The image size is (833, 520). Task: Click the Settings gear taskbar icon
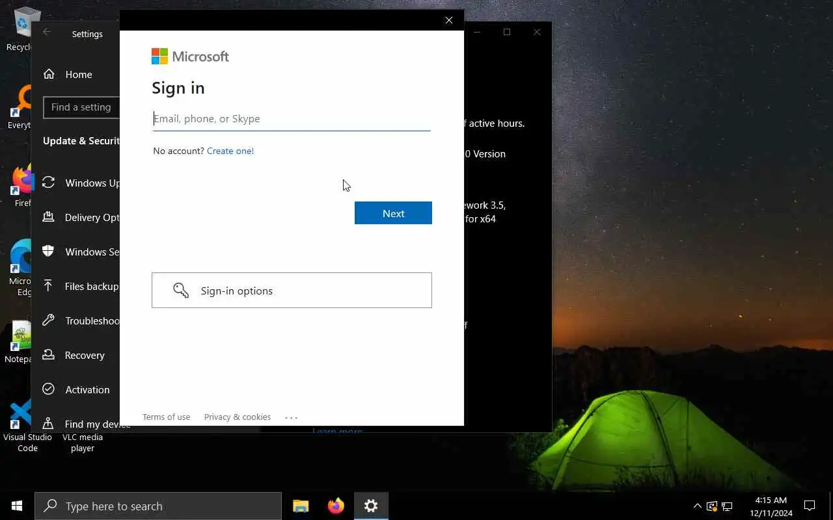[371, 506]
